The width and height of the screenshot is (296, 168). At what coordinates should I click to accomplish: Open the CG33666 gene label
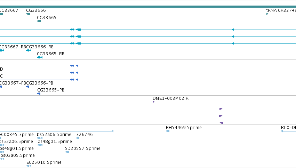[x=36, y=10]
